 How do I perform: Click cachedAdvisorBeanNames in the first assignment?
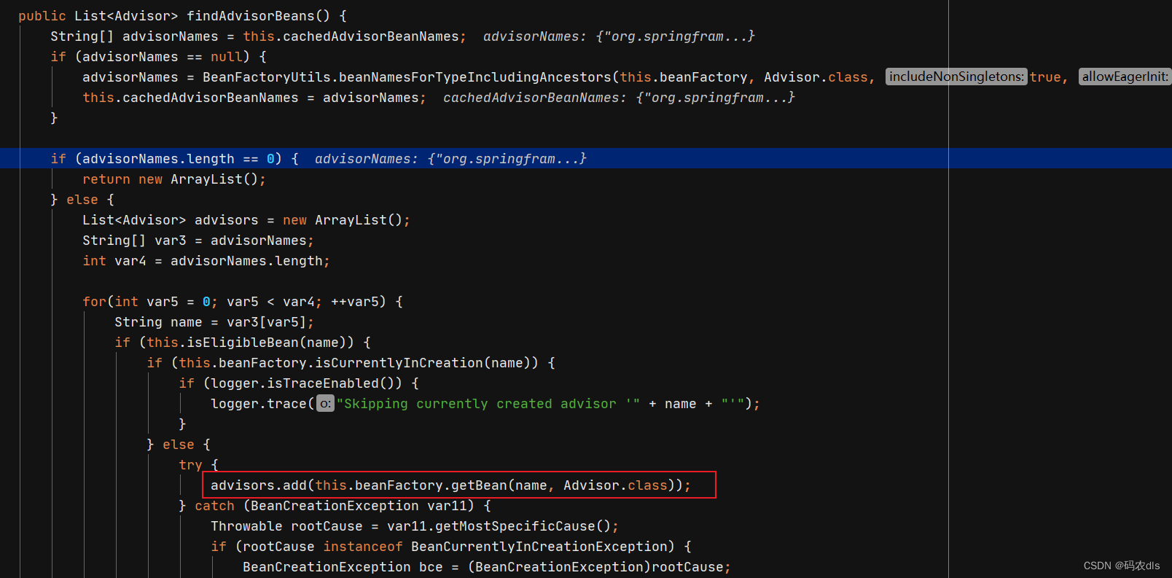371,36
